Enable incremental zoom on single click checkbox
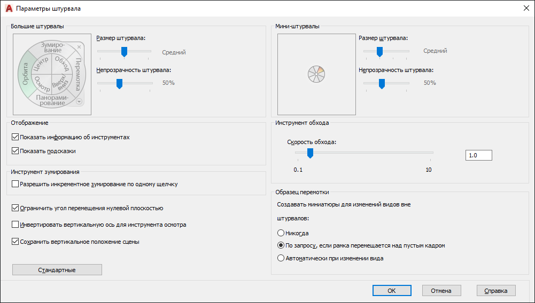This screenshot has width=535, height=303. pos(15,184)
